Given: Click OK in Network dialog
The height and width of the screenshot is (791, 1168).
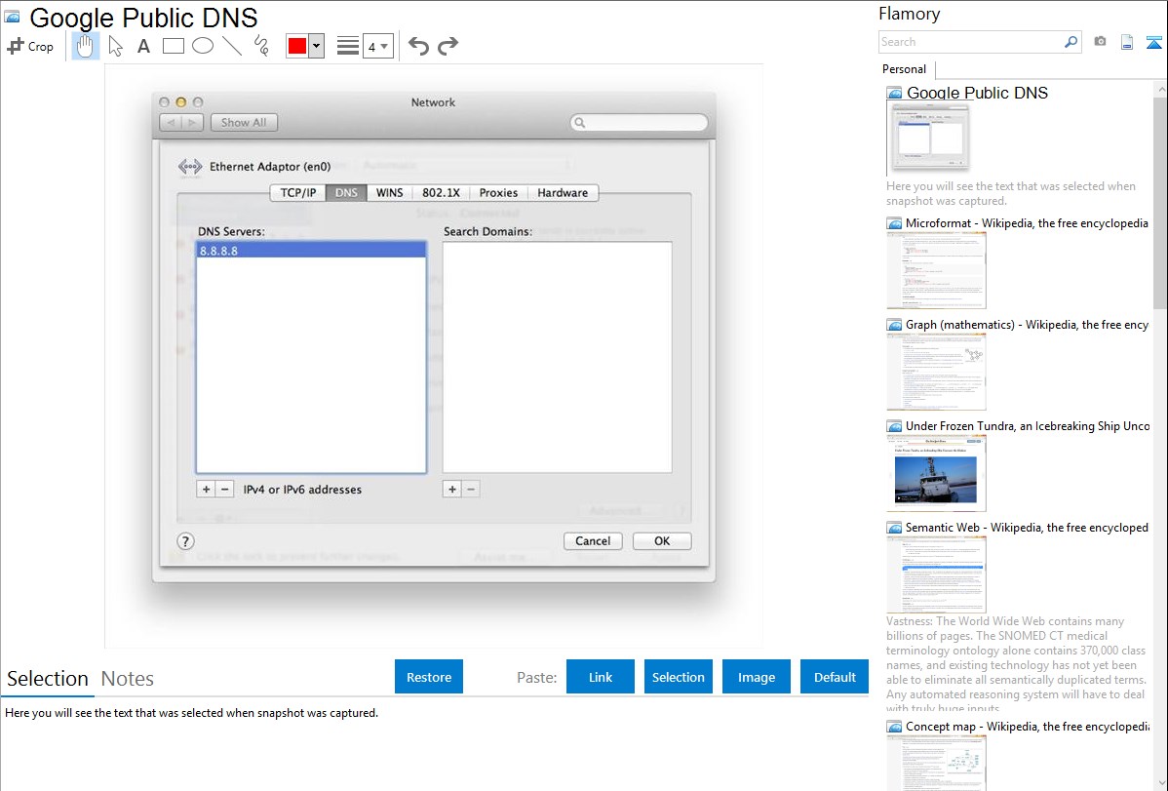Looking at the screenshot, I should 662,541.
